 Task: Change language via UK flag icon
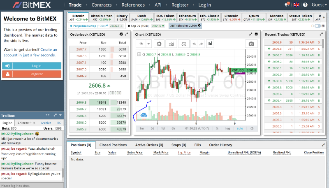[296, 5]
